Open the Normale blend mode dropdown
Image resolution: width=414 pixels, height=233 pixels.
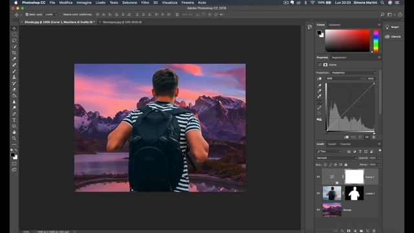coord(336,158)
